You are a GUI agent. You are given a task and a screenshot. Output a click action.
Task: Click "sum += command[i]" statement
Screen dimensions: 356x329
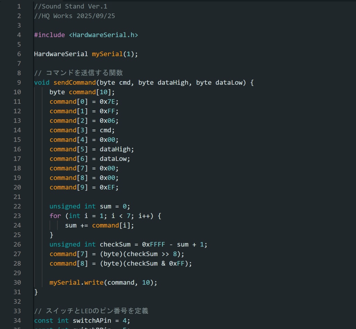[x=99, y=225]
